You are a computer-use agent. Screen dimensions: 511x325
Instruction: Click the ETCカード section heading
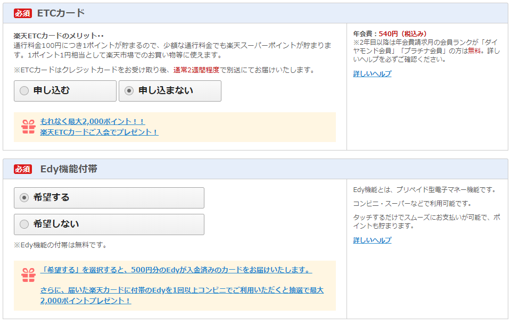[61, 13]
